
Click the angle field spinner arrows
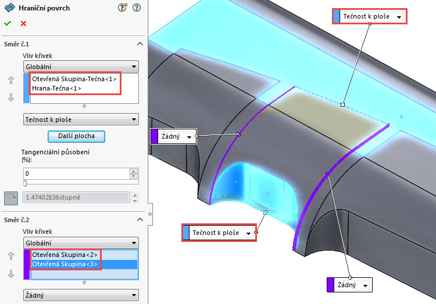(135, 197)
